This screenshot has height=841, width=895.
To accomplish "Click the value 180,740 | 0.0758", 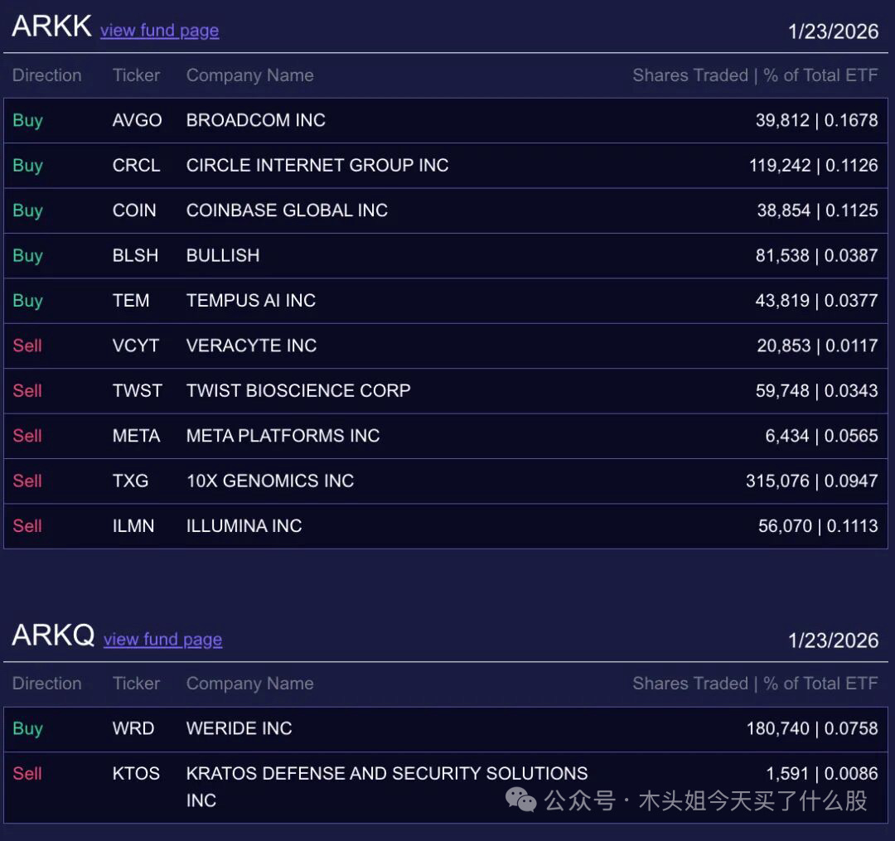I will pos(813,728).
